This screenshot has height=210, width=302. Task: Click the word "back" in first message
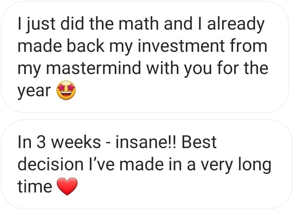pos(85,46)
